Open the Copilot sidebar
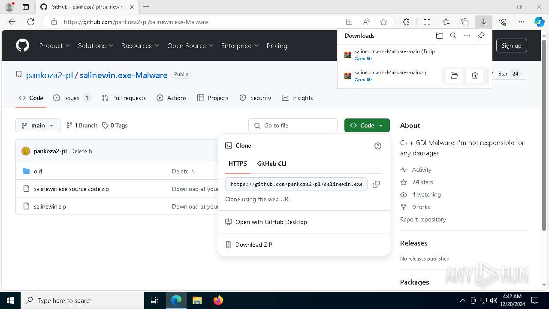Image resolution: width=549 pixels, height=309 pixels. (539, 22)
